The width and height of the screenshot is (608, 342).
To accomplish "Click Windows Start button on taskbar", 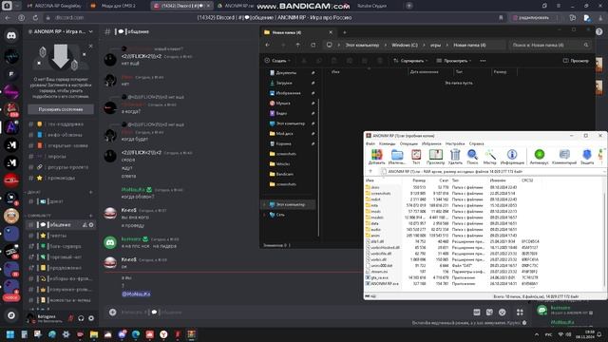I will coord(10,334).
